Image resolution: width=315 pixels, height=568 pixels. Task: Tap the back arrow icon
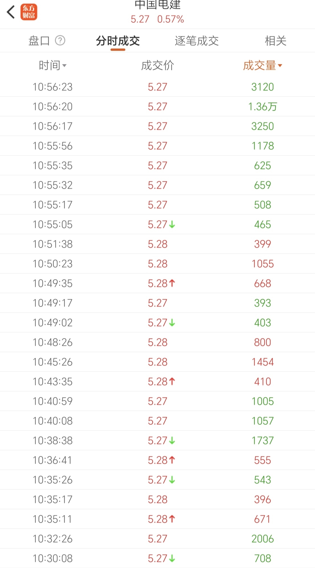11,12
